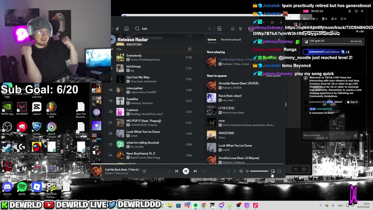Click the Spotify icon in the taskbar
The height and width of the screenshot is (210, 373).
(196, 205)
